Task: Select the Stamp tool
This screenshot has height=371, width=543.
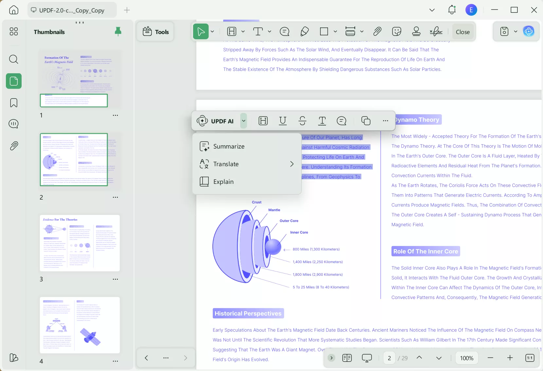Action: pyautogui.click(x=416, y=32)
